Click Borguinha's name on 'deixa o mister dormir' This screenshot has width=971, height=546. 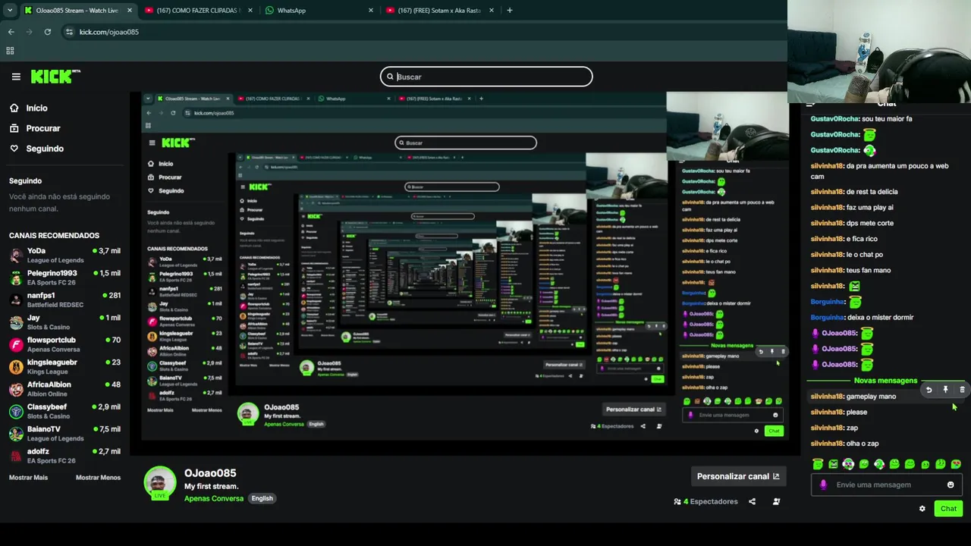tap(828, 318)
